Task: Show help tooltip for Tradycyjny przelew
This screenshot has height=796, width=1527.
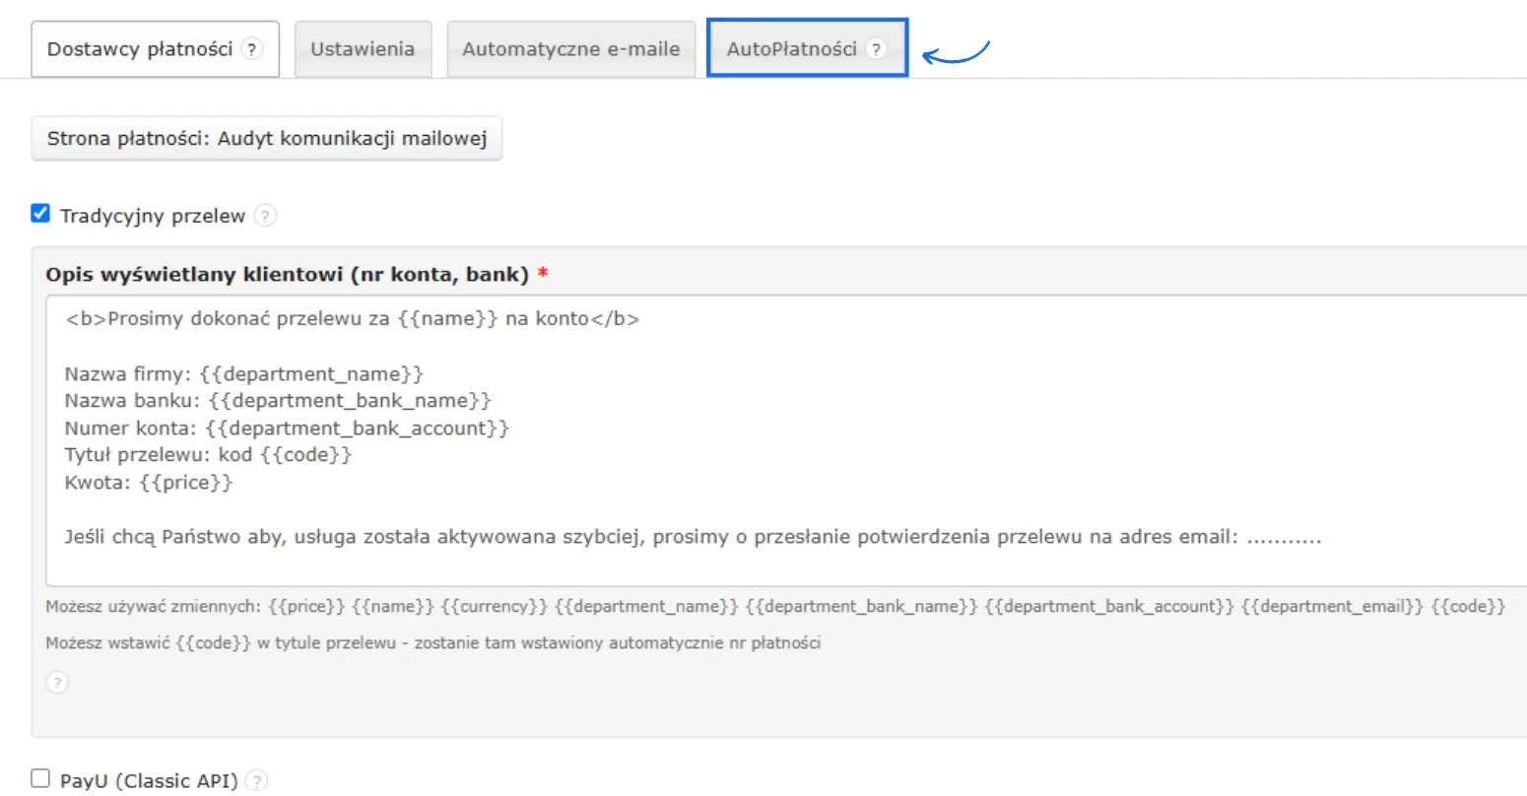Action: pos(265,216)
